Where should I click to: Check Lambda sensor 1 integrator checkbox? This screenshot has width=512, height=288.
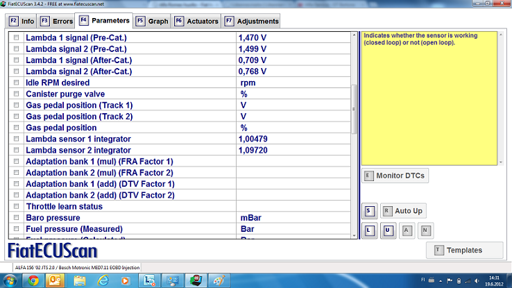tap(17, 139)
